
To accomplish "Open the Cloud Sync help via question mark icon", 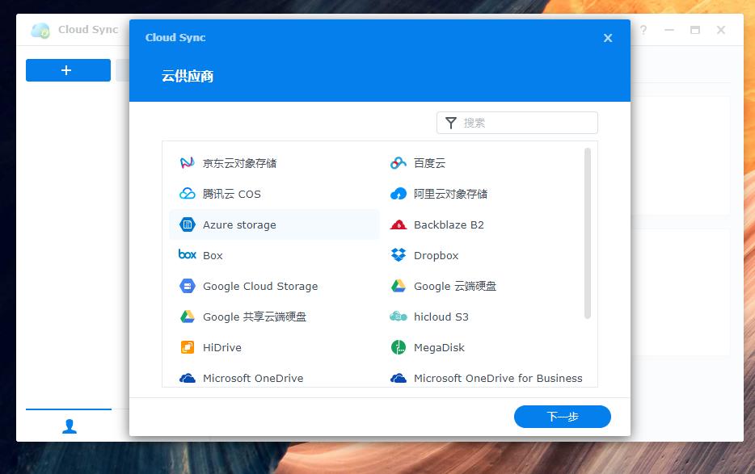I will 643,30.
